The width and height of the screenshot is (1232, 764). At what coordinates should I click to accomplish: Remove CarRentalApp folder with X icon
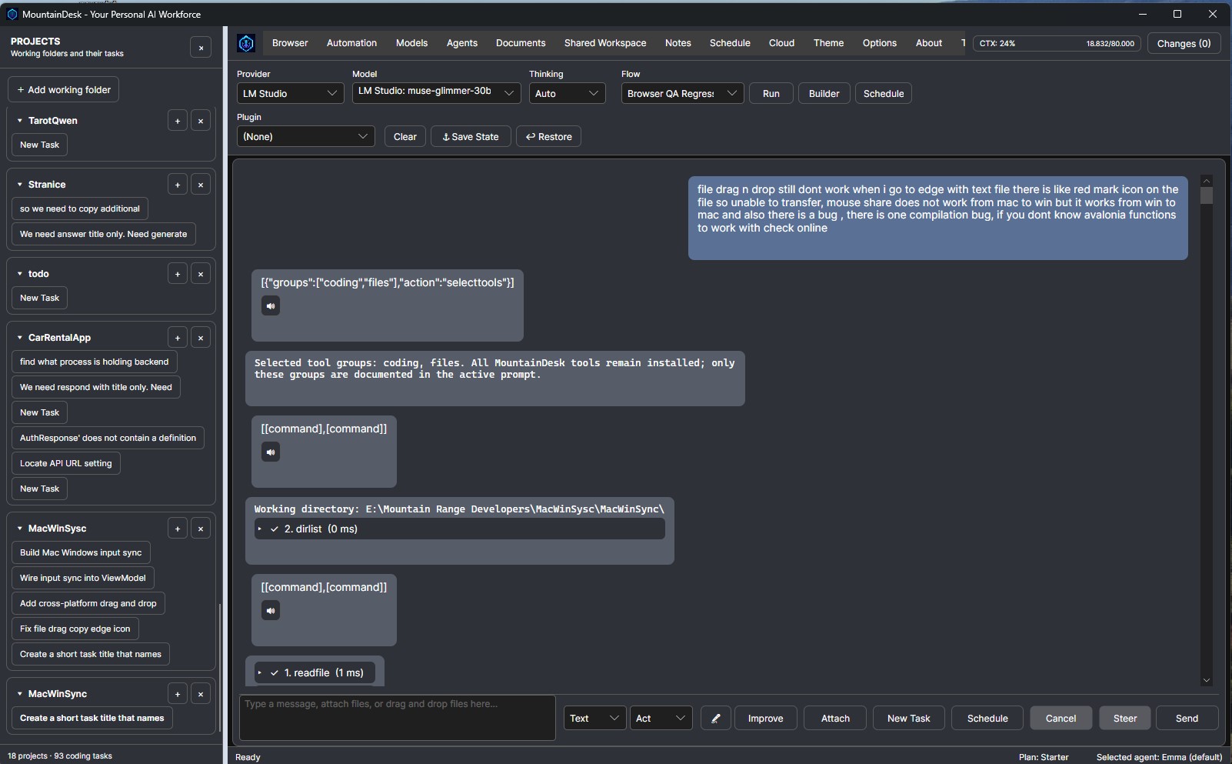coord(201,338)
